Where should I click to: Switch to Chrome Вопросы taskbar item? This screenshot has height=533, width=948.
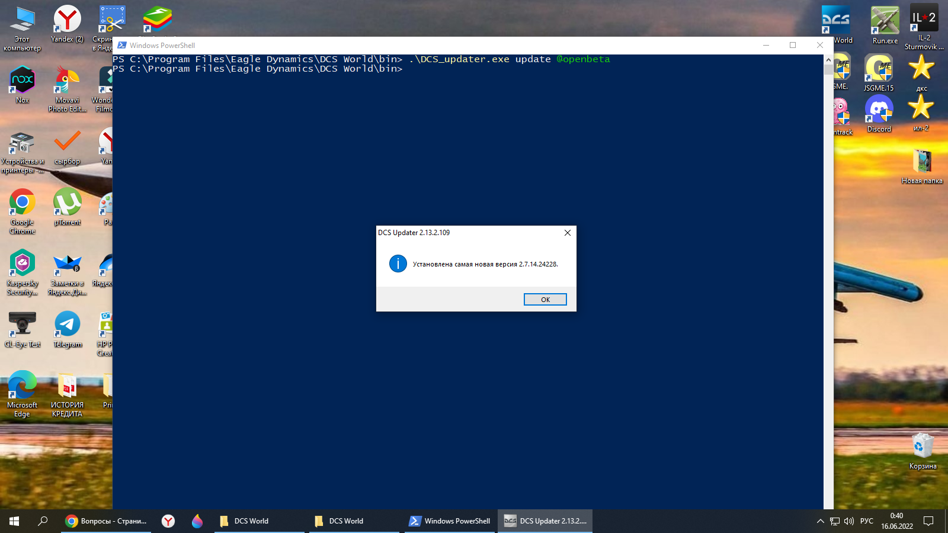pos(107,521)
